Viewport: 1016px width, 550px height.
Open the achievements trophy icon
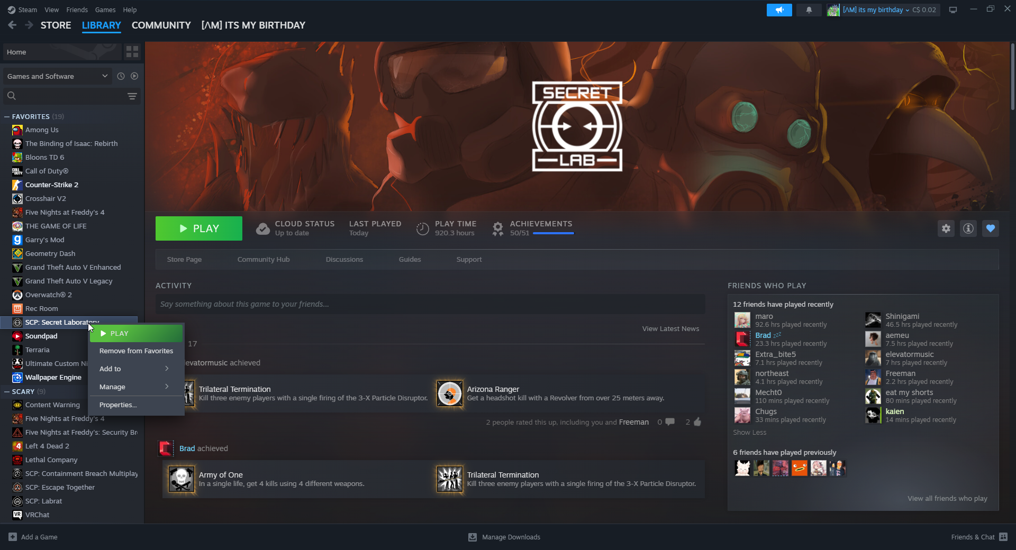(497, 228)
